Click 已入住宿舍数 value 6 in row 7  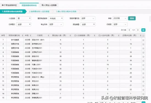[x=83, y=65]
